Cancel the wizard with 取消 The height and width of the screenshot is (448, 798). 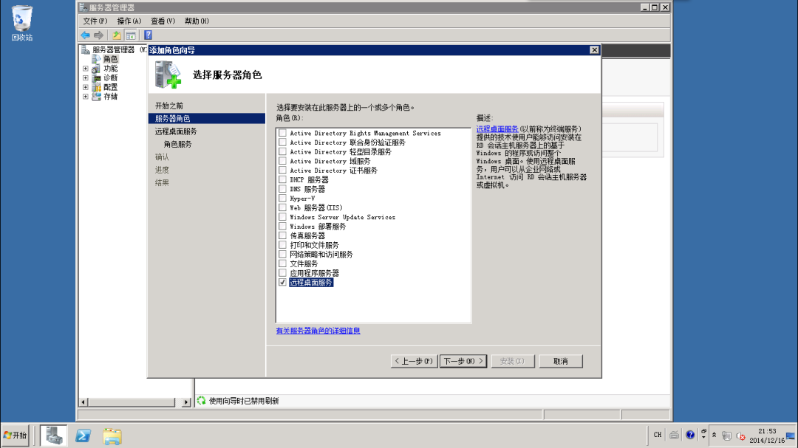coord(561,361)
